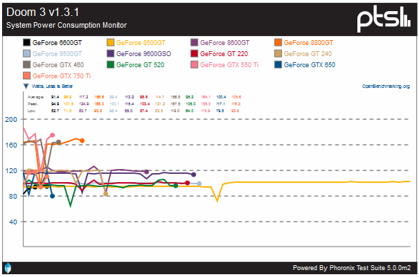Click the yellow GeForce 8500GT legend swatch
Screen dimensions: 419x277
[110, 42]
